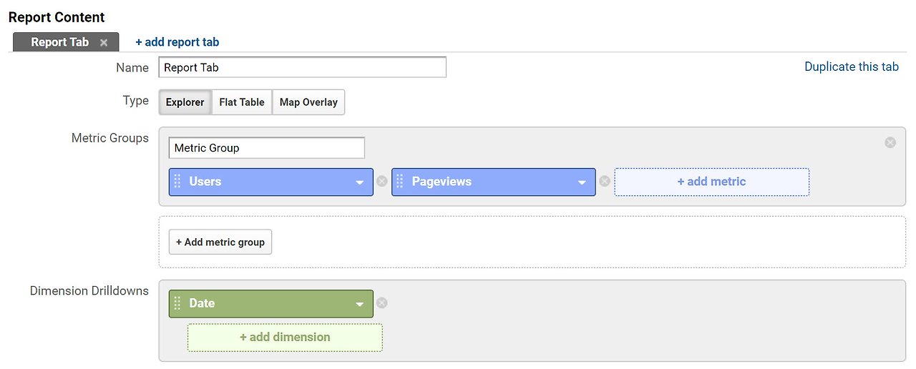The height and width of the screenshot is (369, 916).
Task: Open the Date dimension dropdown arrow
Action: [360, 304]
